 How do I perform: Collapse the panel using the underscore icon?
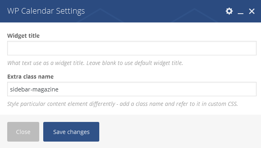[240, 11]
